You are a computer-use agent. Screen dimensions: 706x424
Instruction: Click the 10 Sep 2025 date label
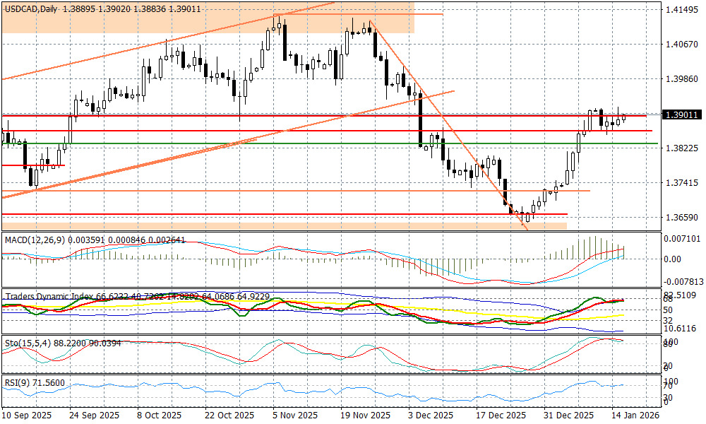28,416
